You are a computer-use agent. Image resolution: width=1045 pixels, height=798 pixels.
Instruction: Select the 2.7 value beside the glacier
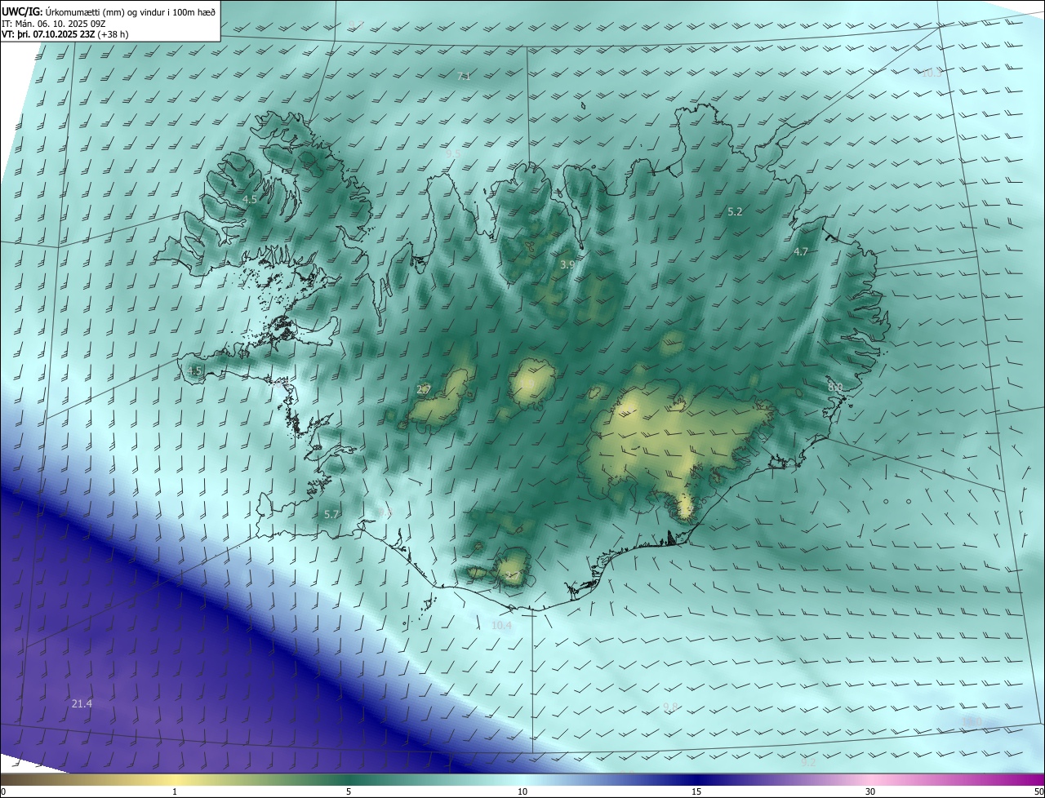coord(424,389)
